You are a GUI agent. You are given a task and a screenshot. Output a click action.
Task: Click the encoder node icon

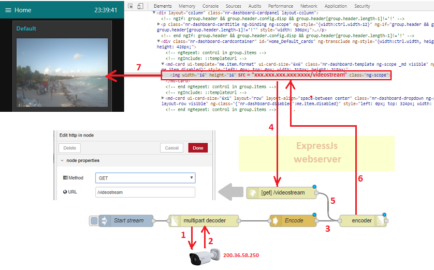coord(380,221)
